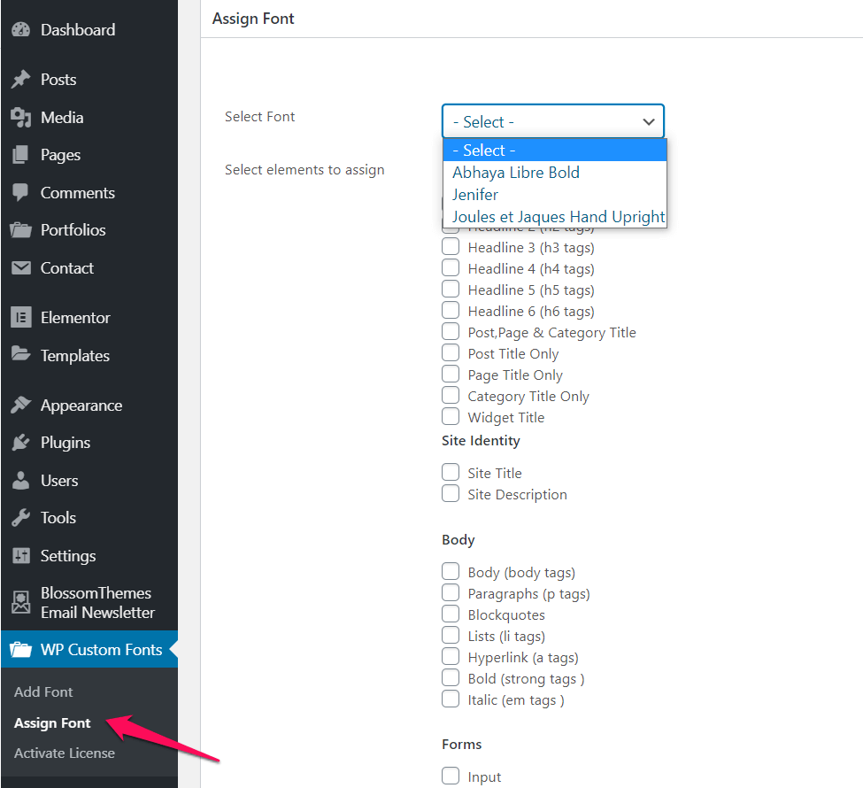Enable the Headline 3 (h3 tags) checkbox
Viewport: 863px width, 788px height.
pos(451,247)
